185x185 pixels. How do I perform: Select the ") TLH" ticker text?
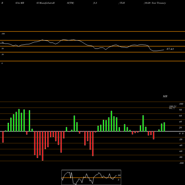click(x=122, y=3)
